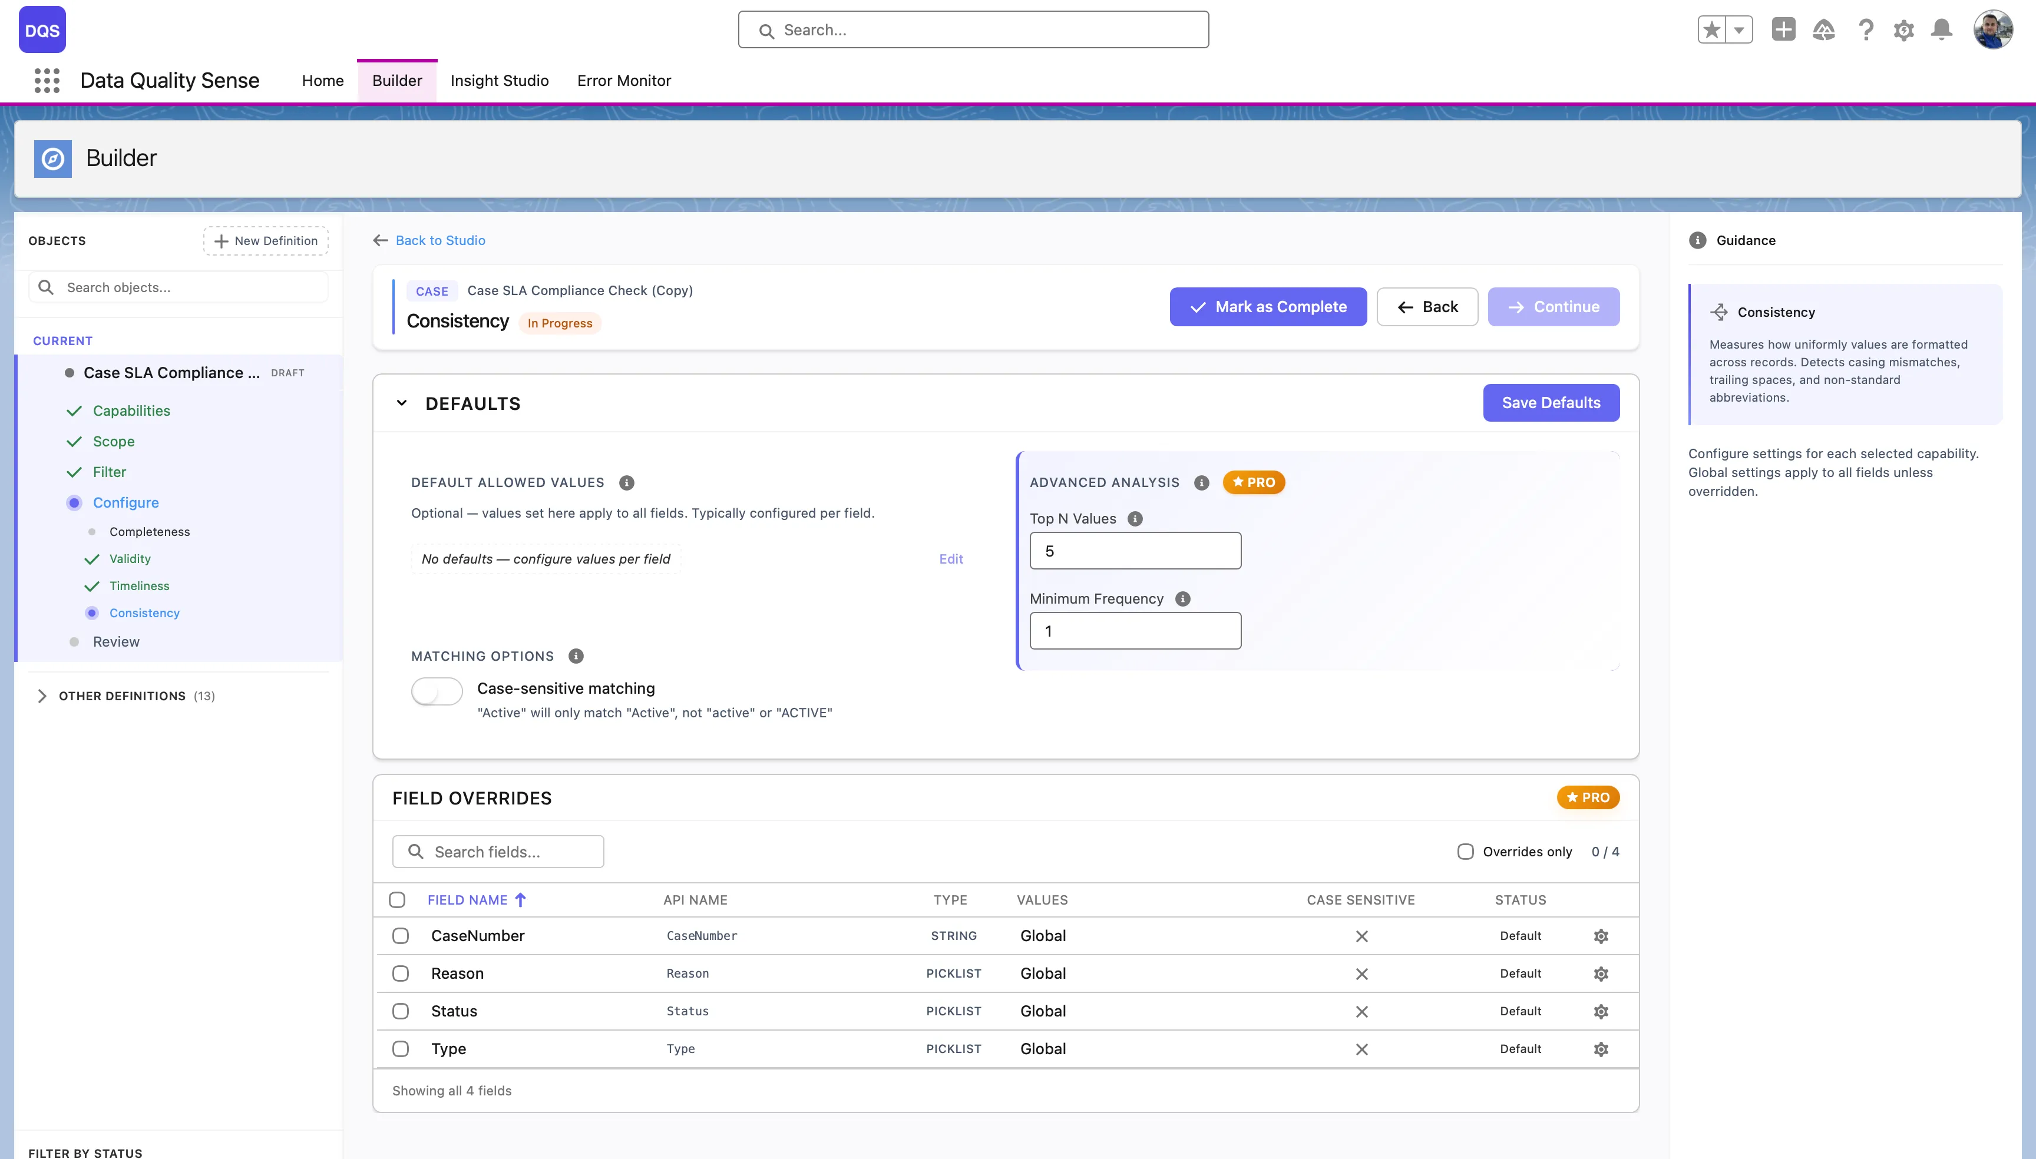The image size is (2036, 1159).
Task: Switch to the Insight Studio tab
Action: click(499, 81)
